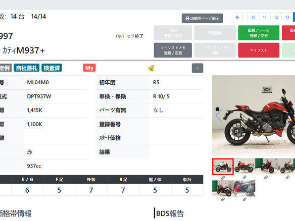
Task: Select the first side-view bike thumbnail
Action: tap(223, 167)
